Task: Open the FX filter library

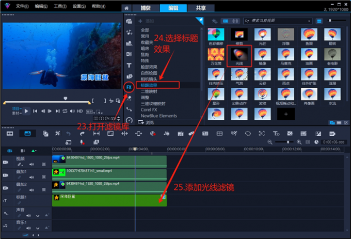Action: coord(129,87)
